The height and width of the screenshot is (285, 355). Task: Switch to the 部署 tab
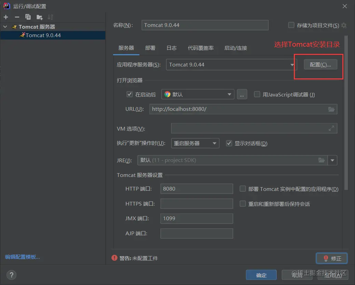tap(150, 48)
